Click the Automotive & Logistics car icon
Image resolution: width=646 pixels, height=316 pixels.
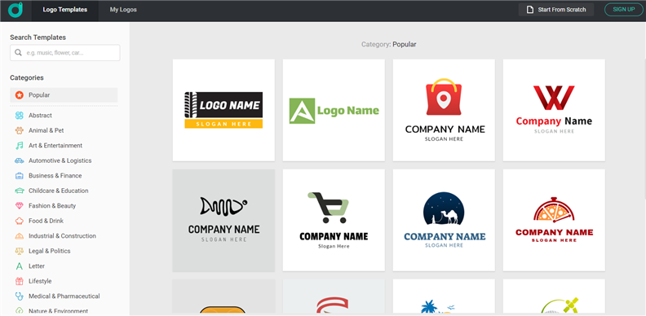pos(20,160)
